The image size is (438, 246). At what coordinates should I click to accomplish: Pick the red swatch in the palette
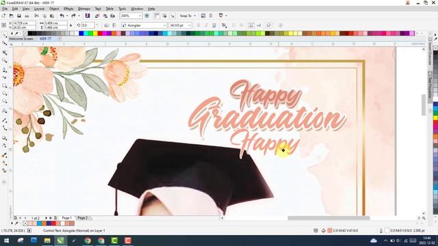tap(100, 33)
